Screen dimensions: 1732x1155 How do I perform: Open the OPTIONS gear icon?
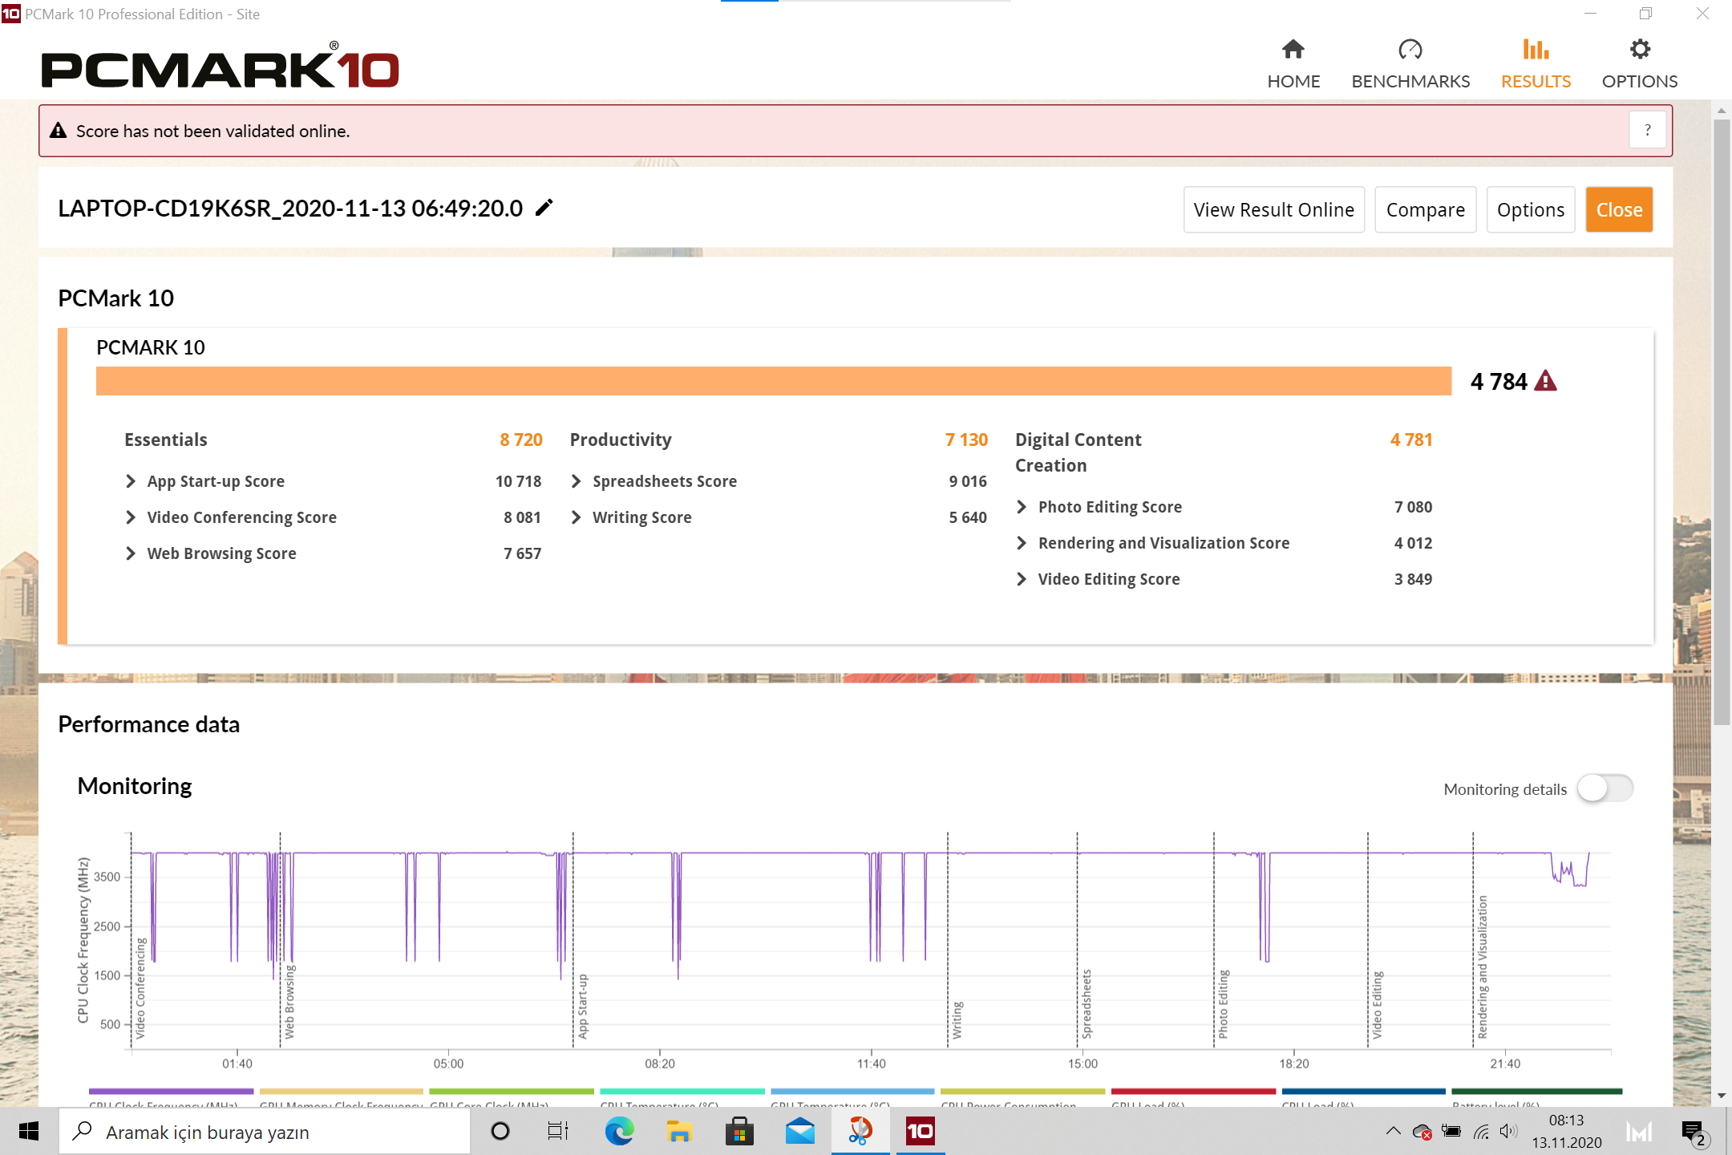tap(1639, 50)
